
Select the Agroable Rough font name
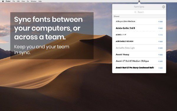[124, 41]
